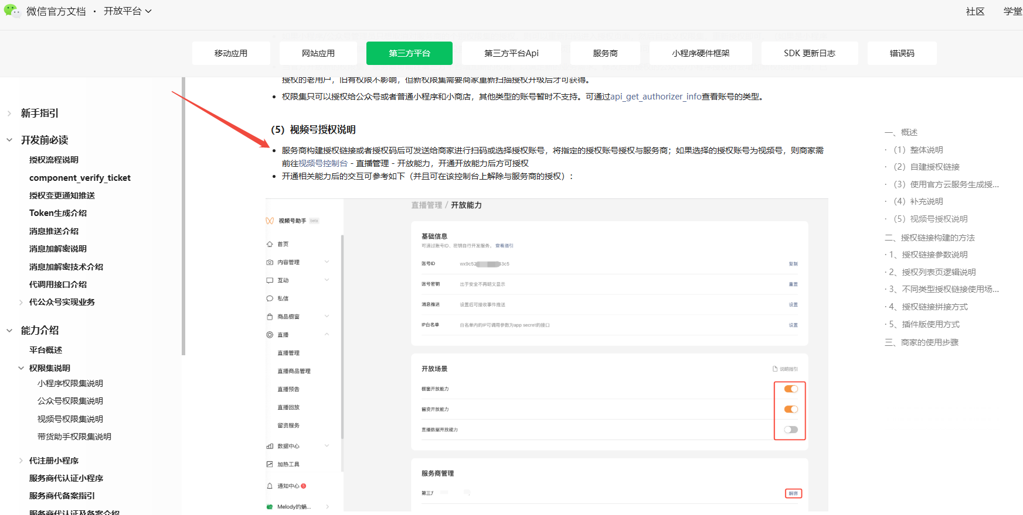Jump to (1) 整体说明 in the outline

pos(918,150)
